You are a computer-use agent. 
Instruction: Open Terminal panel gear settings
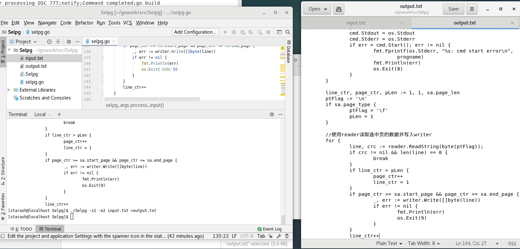(x=272, y=114)
